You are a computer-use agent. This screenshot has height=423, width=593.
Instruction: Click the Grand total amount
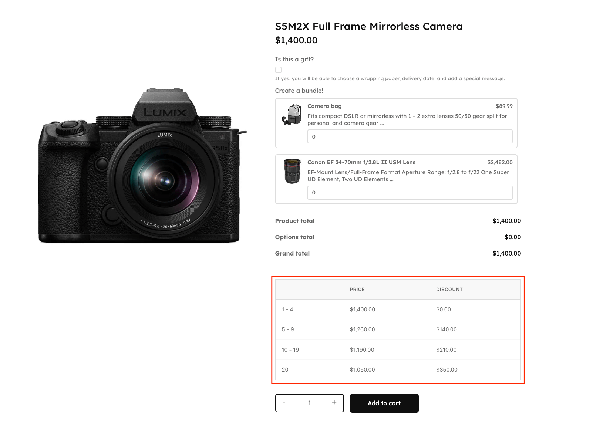click(506, 253)
